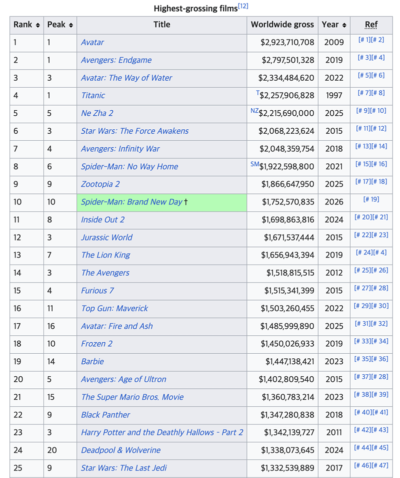Image resolution: width=400 pixels, height=478 pixels.
Task: Open reference [# 30] in Top Gun: Maverick row
Action: click(x=380, y=306)
